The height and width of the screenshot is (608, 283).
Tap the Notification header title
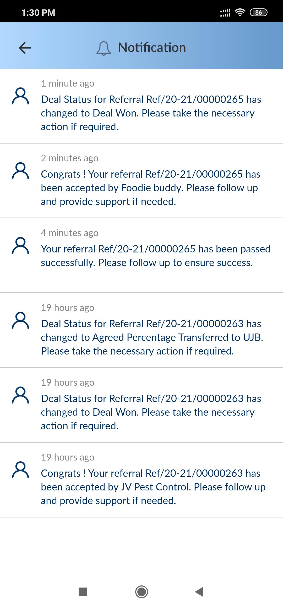(x=152, y=48)
